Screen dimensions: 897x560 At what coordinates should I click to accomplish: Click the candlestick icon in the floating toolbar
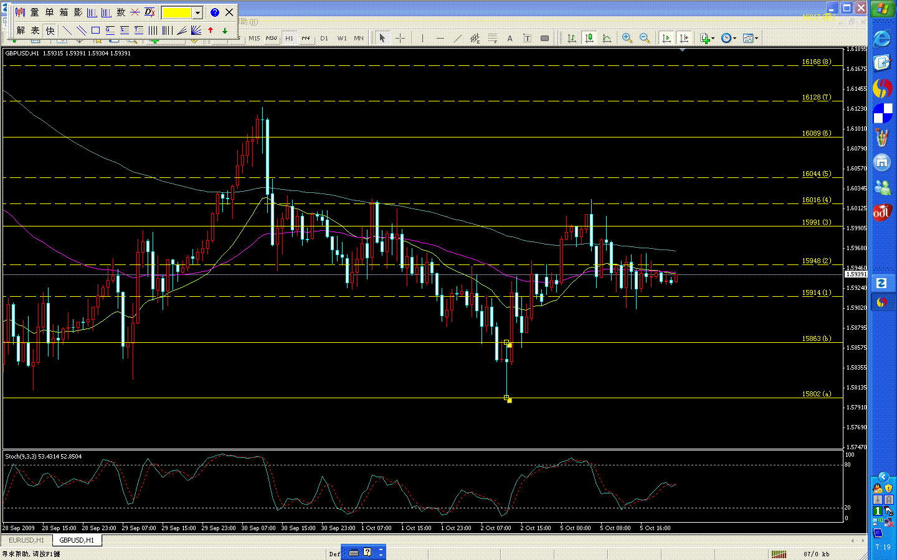pos(21,12)
